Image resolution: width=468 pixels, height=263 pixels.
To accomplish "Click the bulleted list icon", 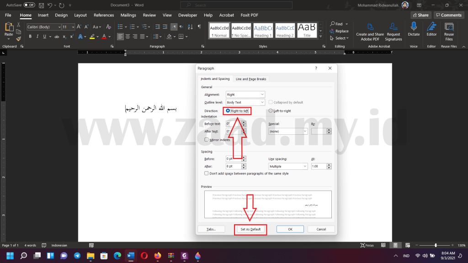I will tap(120, 27).
